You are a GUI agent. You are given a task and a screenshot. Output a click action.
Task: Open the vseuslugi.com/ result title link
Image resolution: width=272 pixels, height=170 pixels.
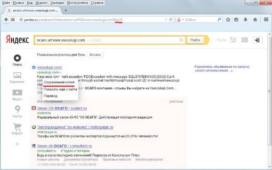coord(49,67)
